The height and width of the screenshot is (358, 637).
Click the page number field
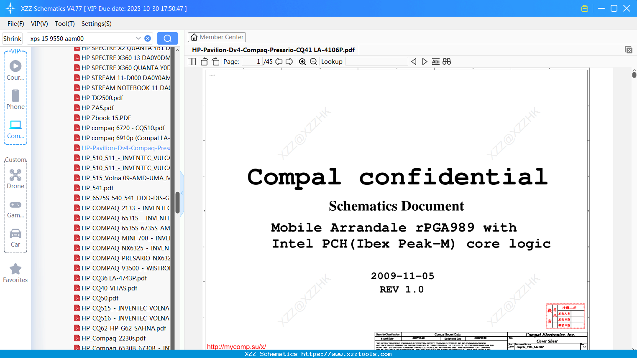pos(252,62)
